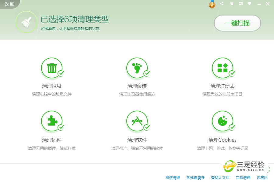The height and width of the screenshot is (182, 274).
Task: Click description 清理上网、游戏、购物等记录
Action: click(x=223, y=148)
